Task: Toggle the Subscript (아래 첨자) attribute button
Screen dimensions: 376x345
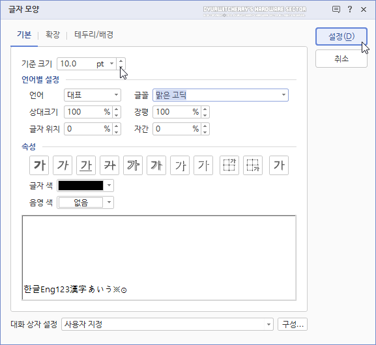Action: point(253,165)
